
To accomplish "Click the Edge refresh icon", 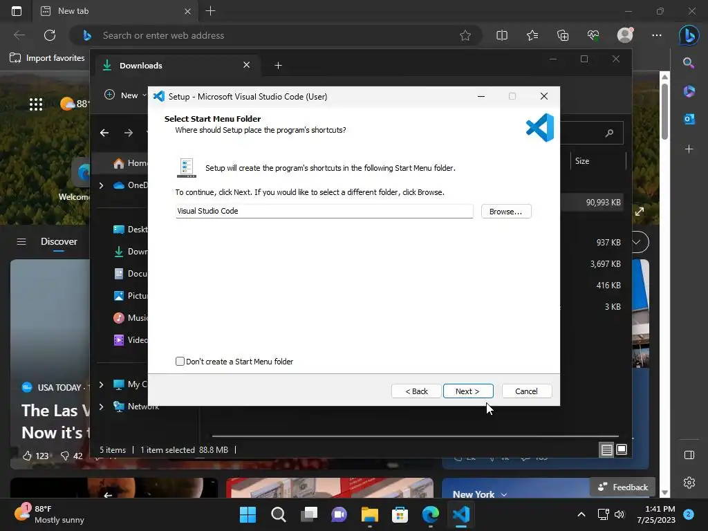I will (x=50, y=35).
